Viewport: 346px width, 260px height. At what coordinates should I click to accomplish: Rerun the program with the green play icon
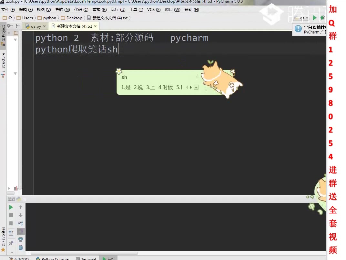click(x=11, y=207)
